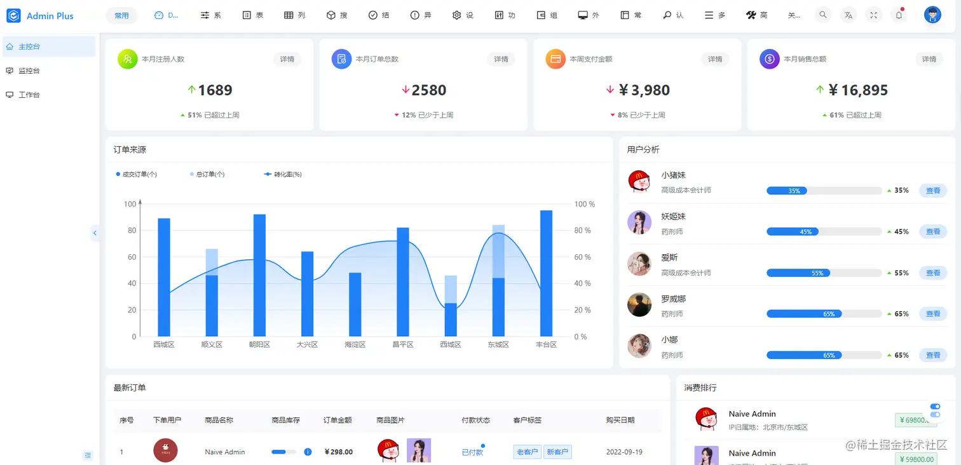Screen dimensions: 961x465
Task: Click the 丰台区 bar in the chart
Action: point(546,273)
